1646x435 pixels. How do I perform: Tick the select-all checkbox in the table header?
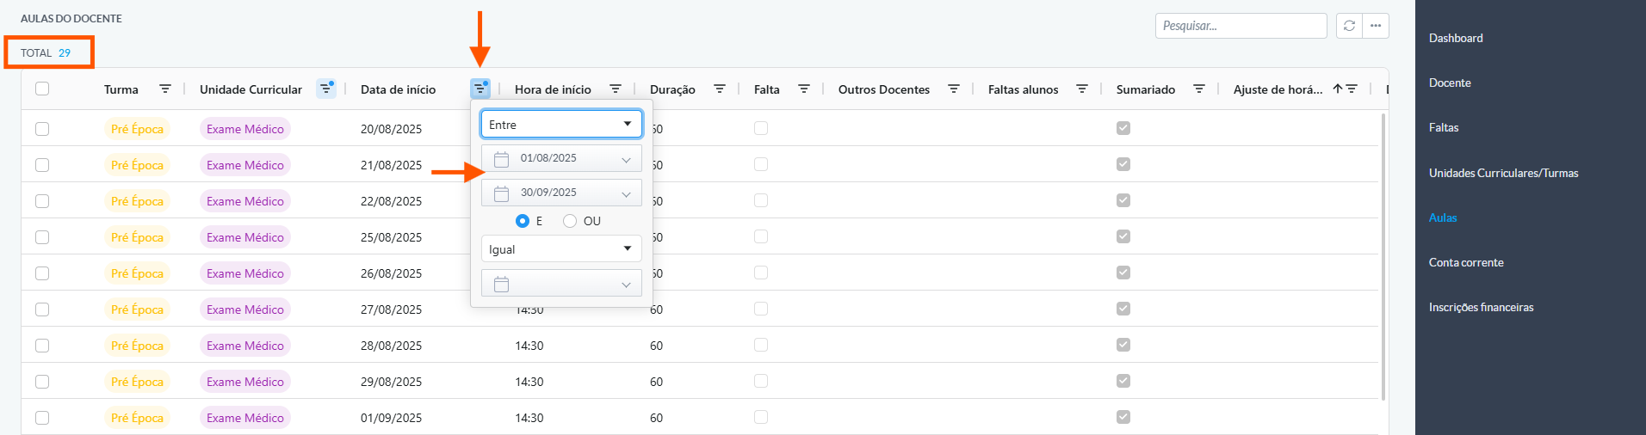[42, 89]
